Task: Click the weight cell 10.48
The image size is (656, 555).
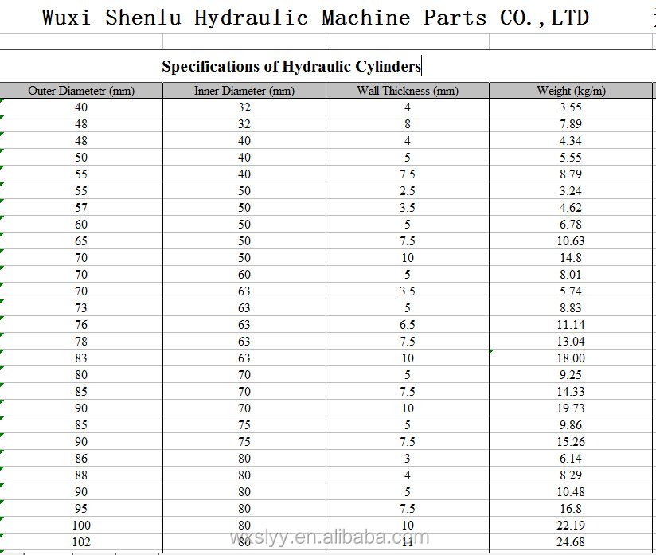Action: click(x=571, y=493)
